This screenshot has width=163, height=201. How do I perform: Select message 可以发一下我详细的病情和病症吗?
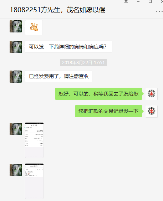(x=68, y=47)
